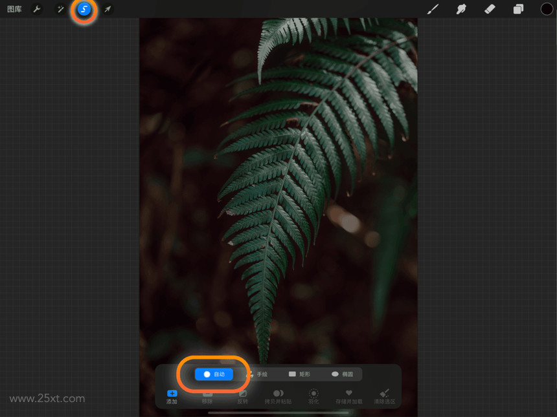Activate the Transform arrow tool

pos(108,9)
